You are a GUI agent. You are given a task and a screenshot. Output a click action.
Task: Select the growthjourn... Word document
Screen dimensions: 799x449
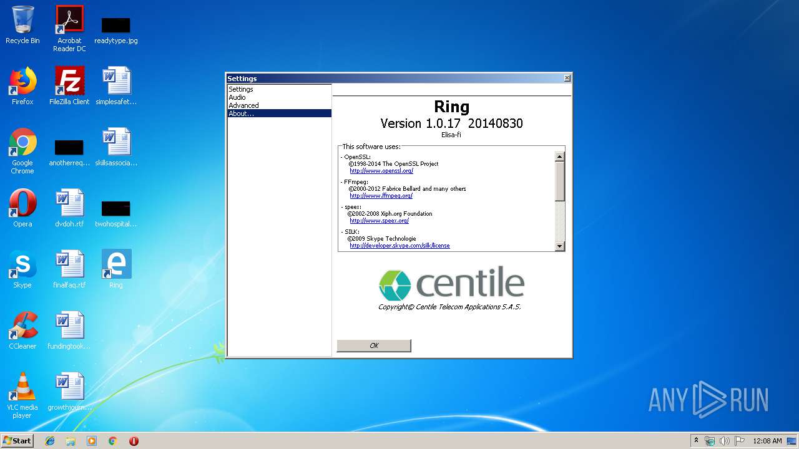69,392
